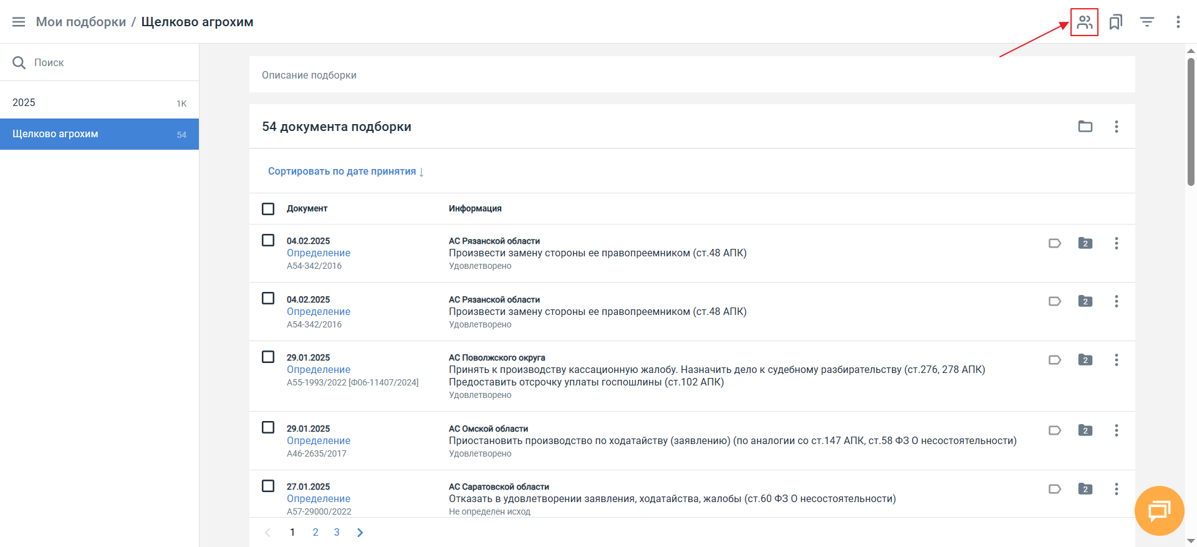The width and height of the screenshot is (1197, 547).
Task: Check the А46-2635/2017 document checkbox
Action: point(268,427)
